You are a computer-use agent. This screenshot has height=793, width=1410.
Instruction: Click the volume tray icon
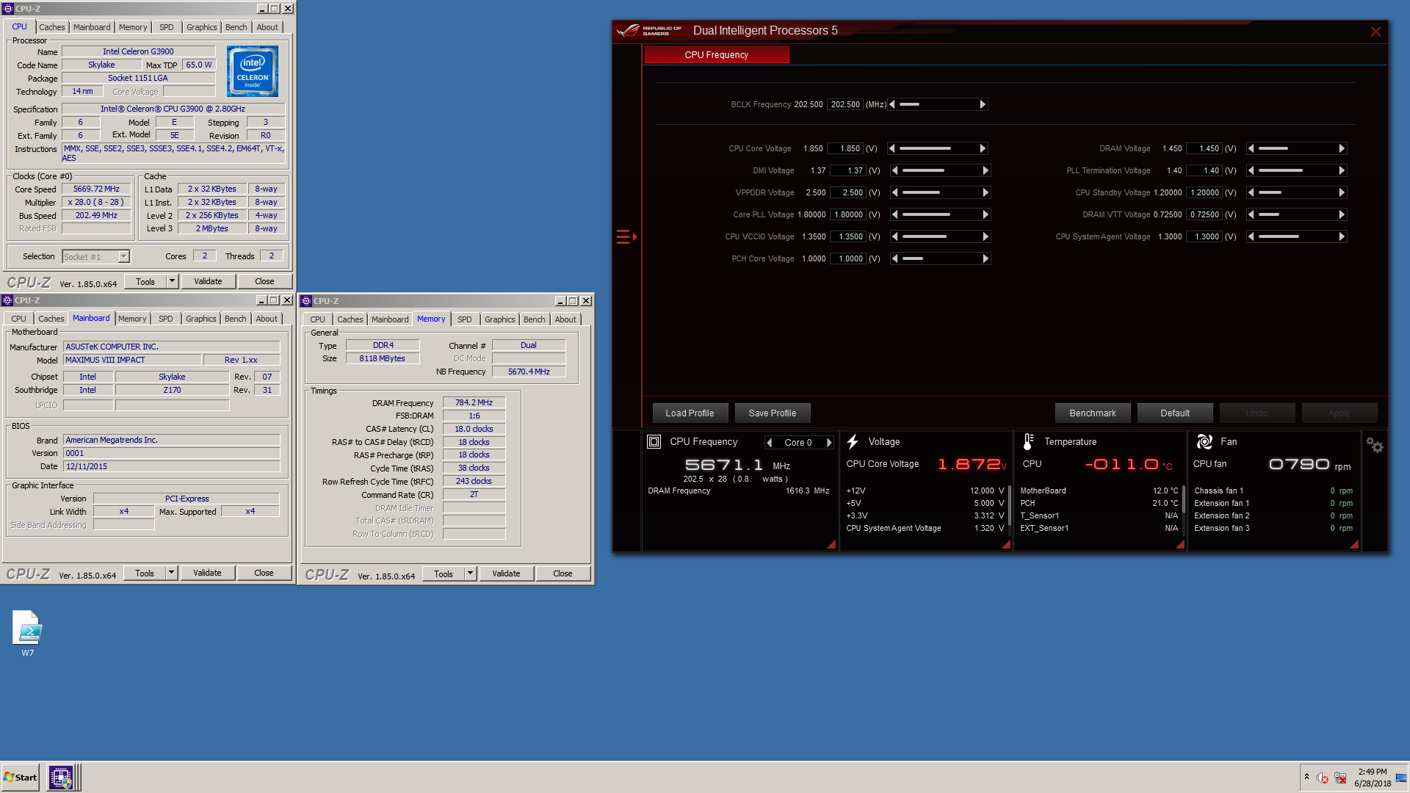pos(1323,778)
